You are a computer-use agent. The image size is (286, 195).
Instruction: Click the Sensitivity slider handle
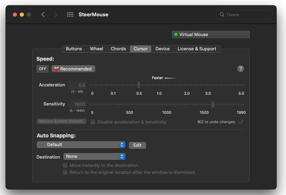click(213, 104)
